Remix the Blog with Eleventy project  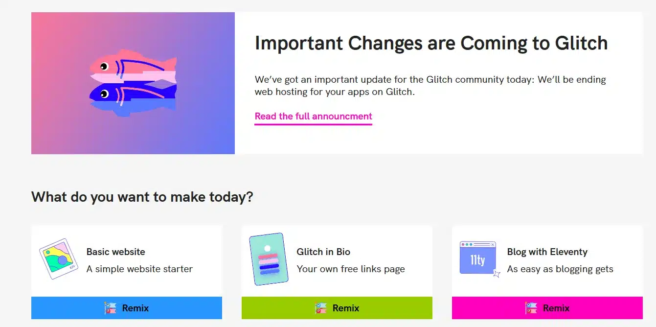click(x=547, y=308)
